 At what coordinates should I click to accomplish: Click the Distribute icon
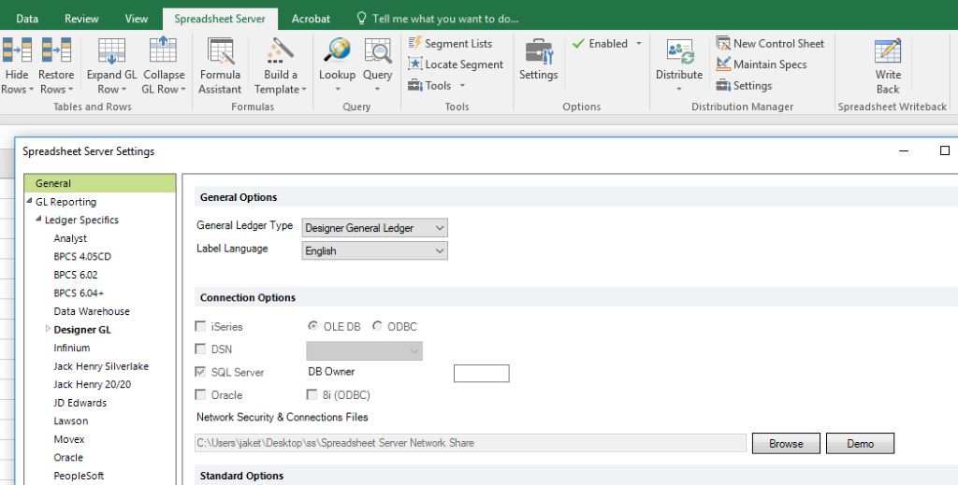click(x=679, y=51)
